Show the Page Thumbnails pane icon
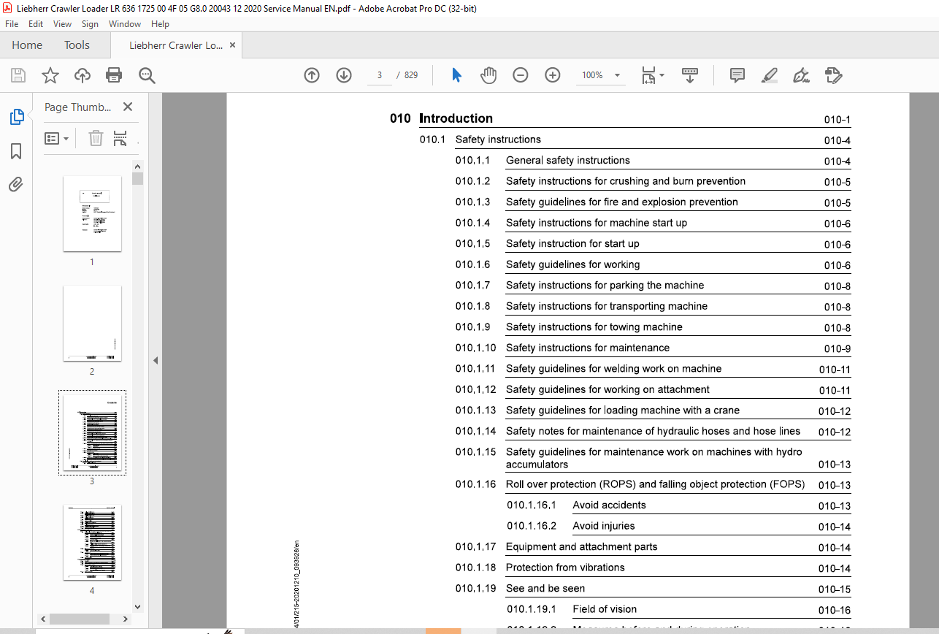 pyautogui.click(x=16, y=117)
